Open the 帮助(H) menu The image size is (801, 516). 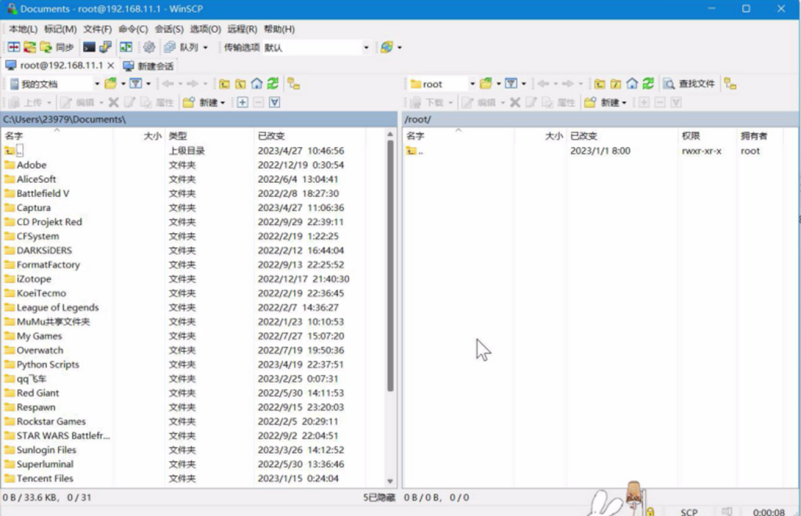point(279,29)
